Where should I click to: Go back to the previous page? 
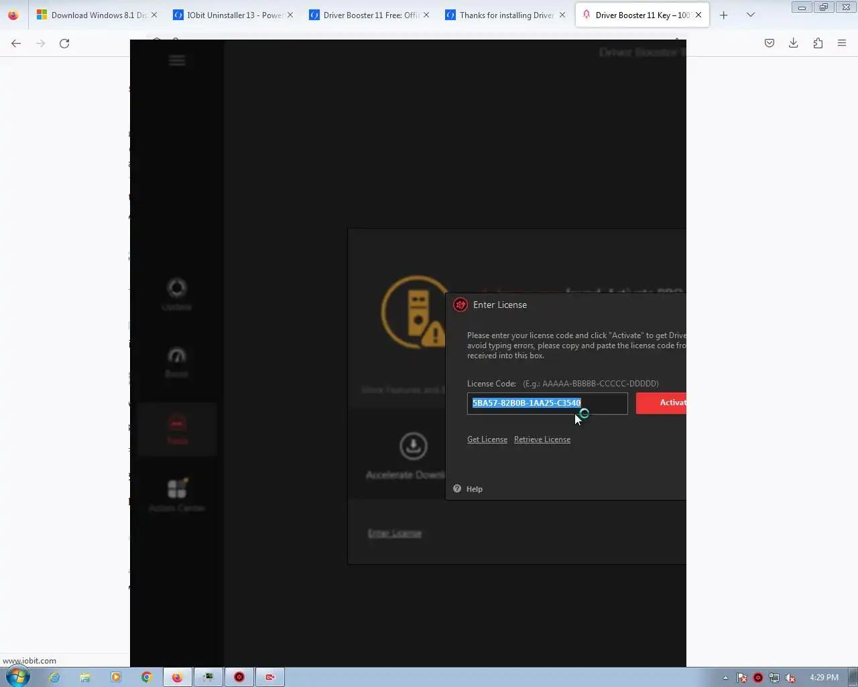16,43
